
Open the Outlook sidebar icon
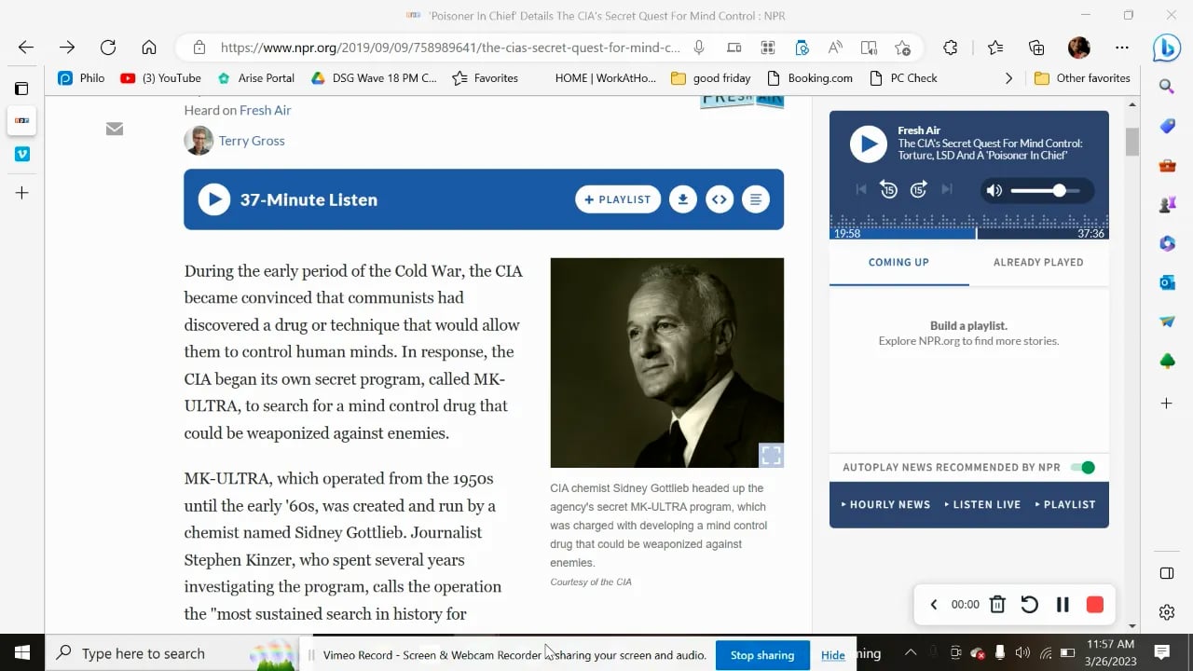(x=1167, y=282)
